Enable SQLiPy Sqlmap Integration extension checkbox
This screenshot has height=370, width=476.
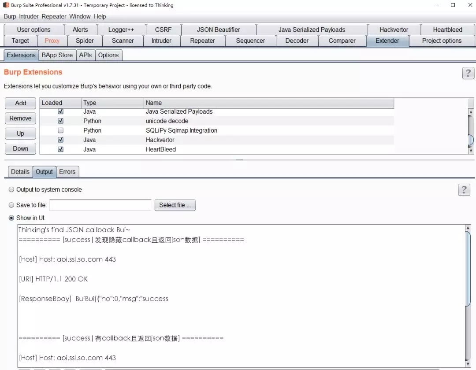(x=61, y=130)
